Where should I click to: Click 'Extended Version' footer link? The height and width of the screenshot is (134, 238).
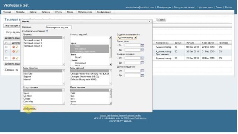[x=134, y=115]
